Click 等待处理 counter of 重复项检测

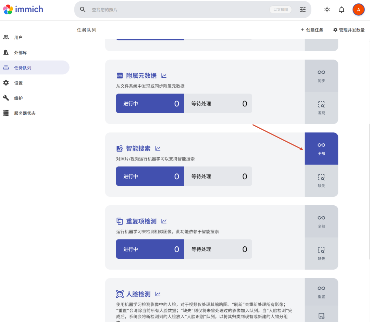tap(218, 249)
